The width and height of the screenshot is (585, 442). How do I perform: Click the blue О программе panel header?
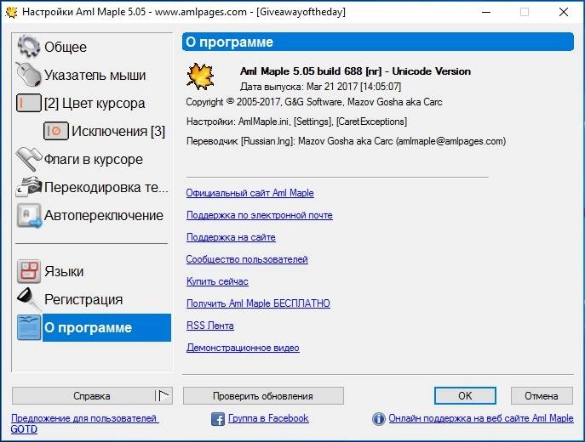point(378,42)
